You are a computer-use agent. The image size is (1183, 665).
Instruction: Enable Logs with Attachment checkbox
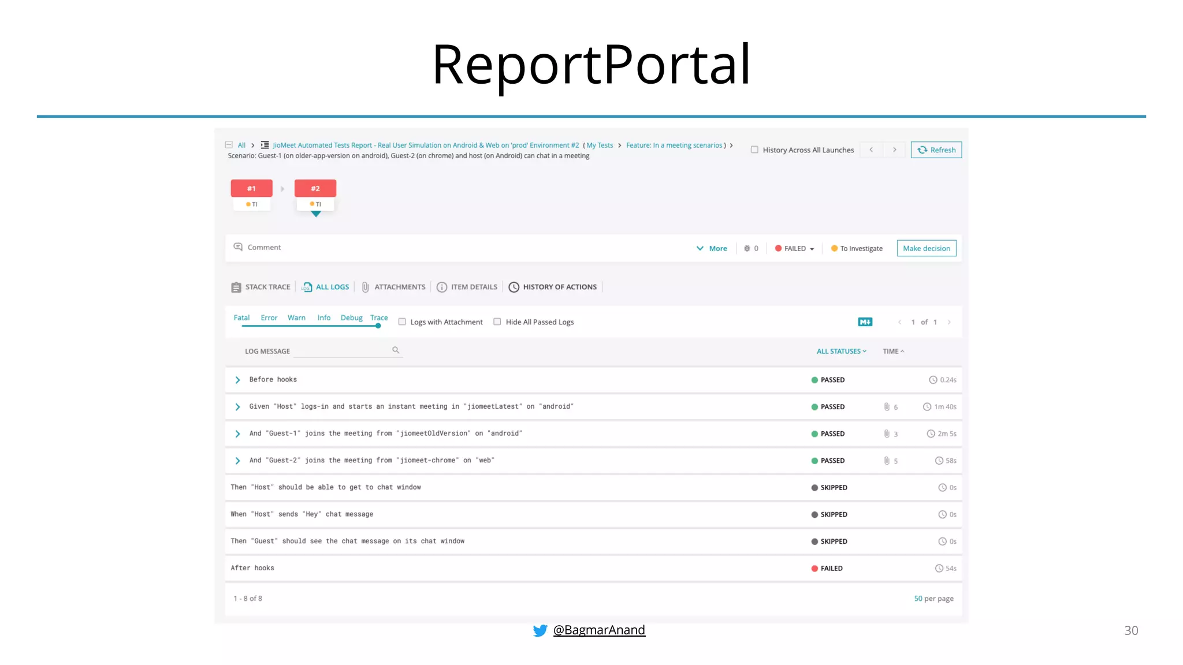coord(402,322)
